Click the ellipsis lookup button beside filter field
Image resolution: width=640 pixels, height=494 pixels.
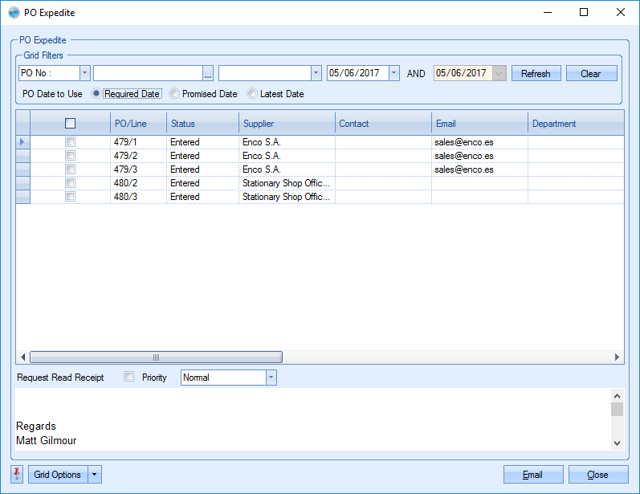(208, 74)
